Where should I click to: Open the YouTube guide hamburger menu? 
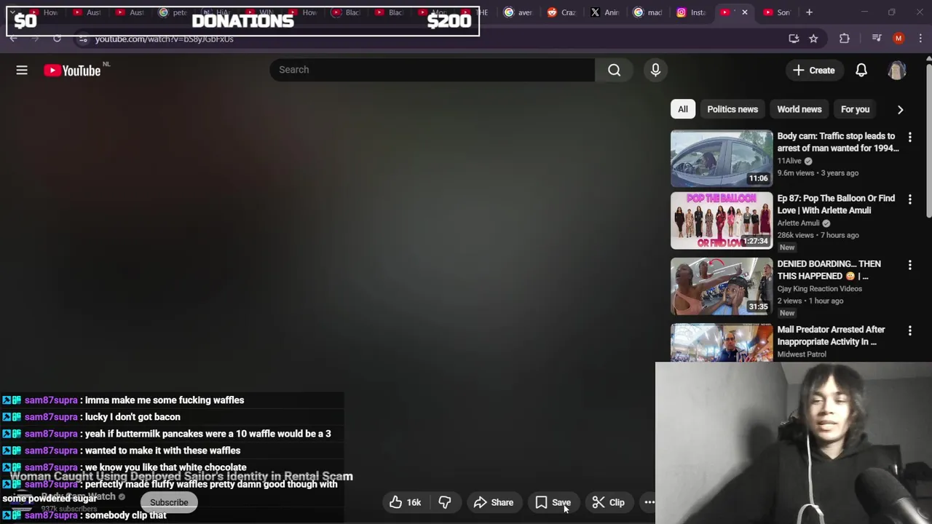click(x=22, y=70)
